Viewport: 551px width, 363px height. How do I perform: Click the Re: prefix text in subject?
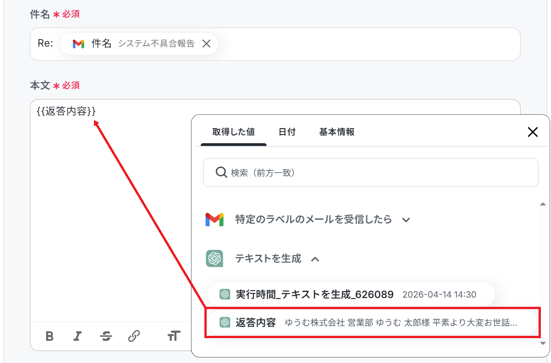coord(45,43)
